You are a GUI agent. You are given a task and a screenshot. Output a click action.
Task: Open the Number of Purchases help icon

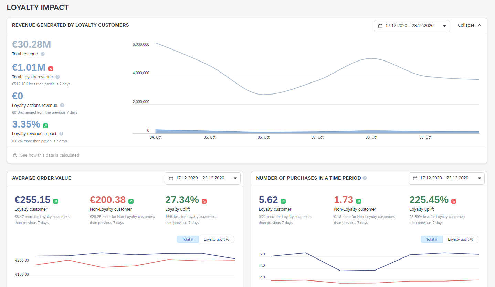pyautogui.click(x=365, y=178)
